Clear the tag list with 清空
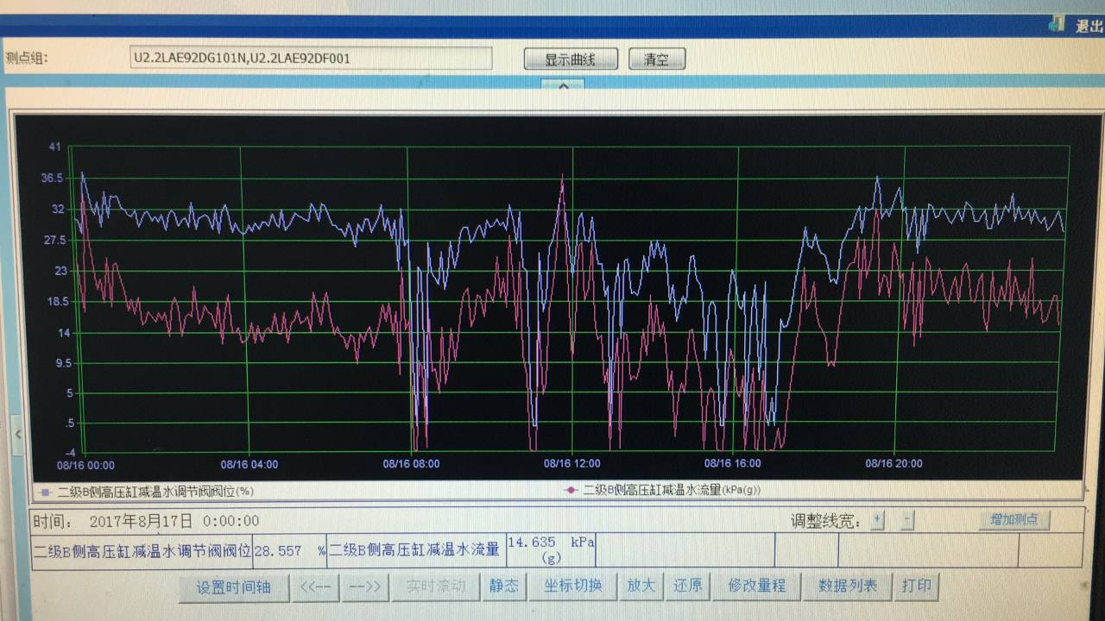This screenshot has width=1105, height=621. point(657,60)
